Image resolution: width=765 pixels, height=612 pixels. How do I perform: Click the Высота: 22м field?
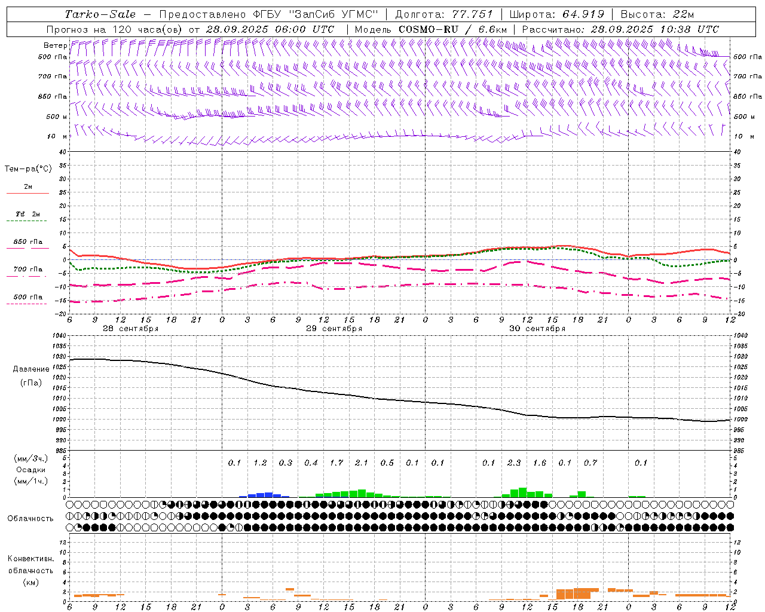pos(657,14)
